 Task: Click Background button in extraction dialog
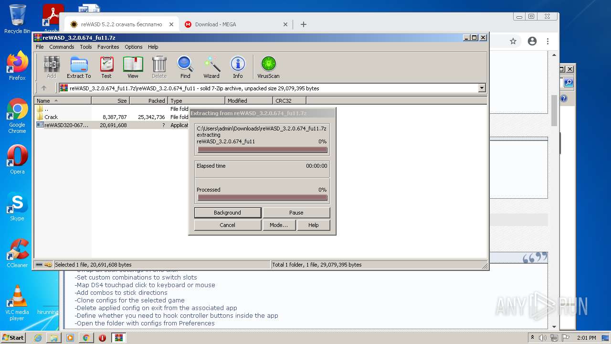coord(228,213)
